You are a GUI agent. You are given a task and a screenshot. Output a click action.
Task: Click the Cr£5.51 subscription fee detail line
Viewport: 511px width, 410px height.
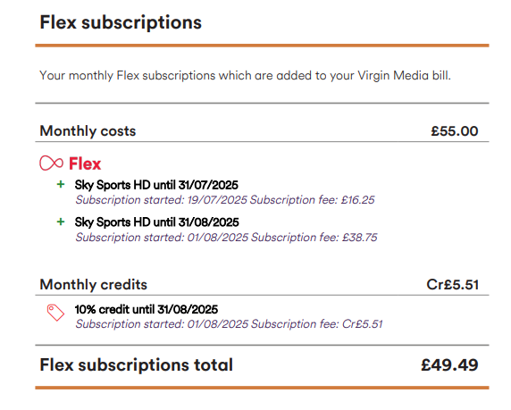pos(229,324)
